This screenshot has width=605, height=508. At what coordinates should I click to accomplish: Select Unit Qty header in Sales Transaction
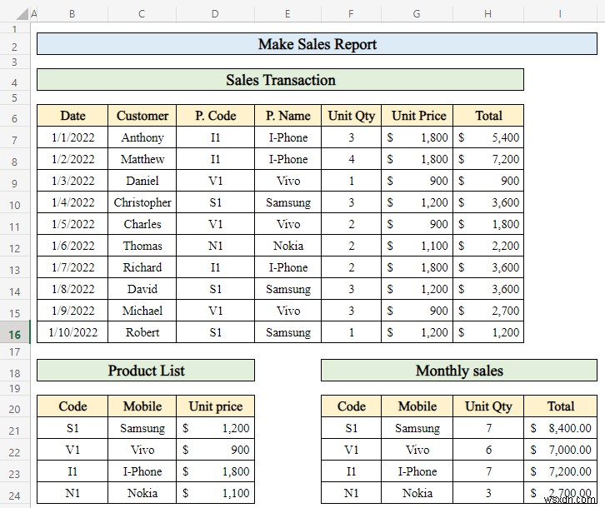pos(351,115)
